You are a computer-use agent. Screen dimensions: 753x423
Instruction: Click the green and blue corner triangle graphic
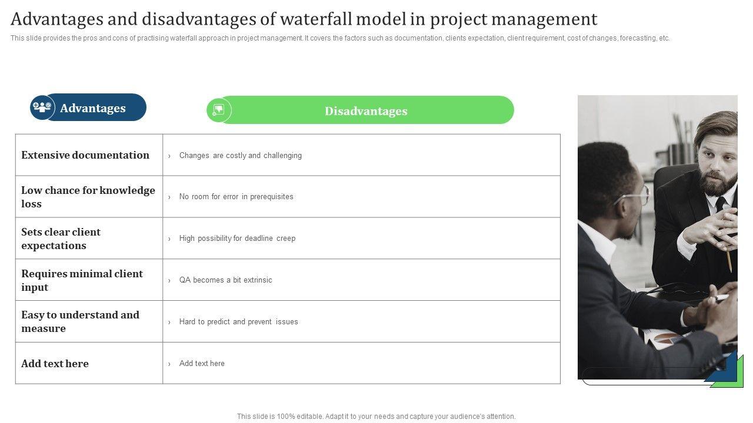725,371
